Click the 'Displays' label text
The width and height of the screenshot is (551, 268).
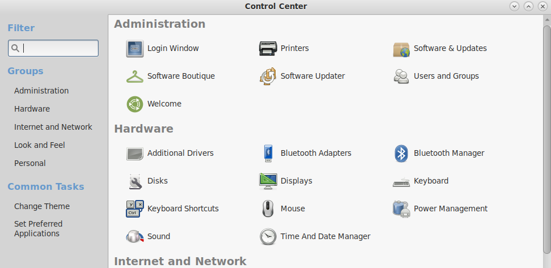(296, 181)
